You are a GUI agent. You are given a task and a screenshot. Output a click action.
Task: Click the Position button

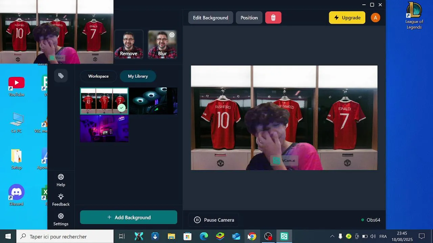click(x=249, y=18)
